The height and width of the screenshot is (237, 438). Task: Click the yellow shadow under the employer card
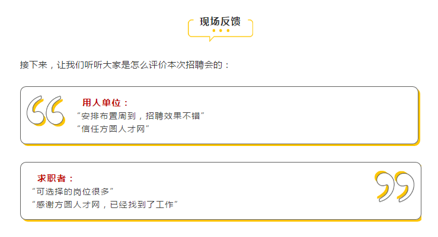click(x=220, y=145)
